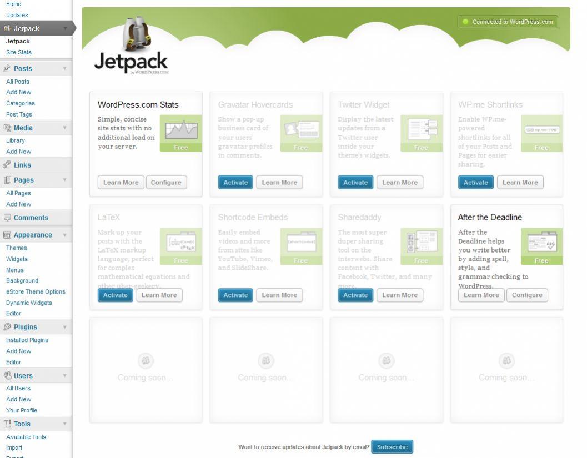Viewport: 587px width, 458px height.
Task: Click the Tools section icon
Action: (x=7, y=424)
